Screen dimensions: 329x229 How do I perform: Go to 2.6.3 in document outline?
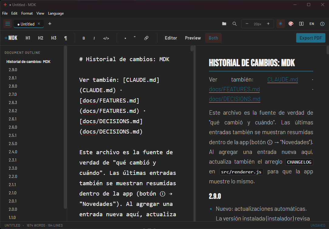(13, 102)
